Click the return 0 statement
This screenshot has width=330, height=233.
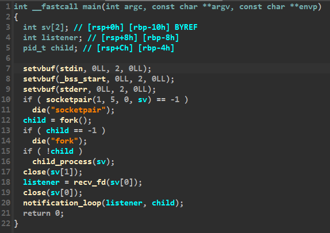pos(43,213)
